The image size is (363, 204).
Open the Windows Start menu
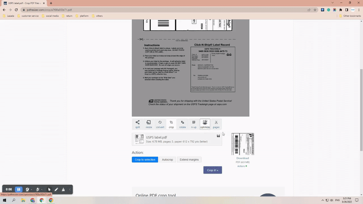[x=5, y=200]
